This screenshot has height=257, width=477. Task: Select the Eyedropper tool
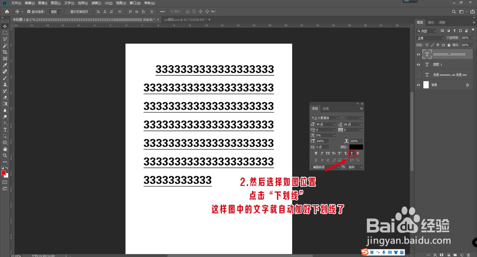click(x=5, y=65)
